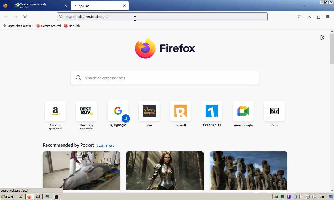Click the page scrollbar up arrow
Screen dimensions: 334x200
(x=332, y=32)
